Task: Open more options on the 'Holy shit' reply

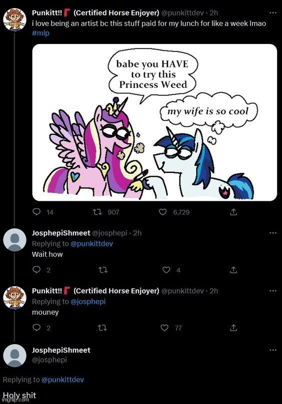Action: pos(272,350)
